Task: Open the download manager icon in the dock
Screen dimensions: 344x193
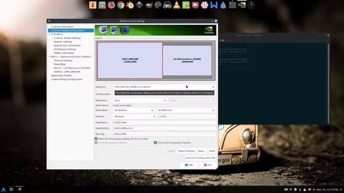Action: (x=92, y=5)
